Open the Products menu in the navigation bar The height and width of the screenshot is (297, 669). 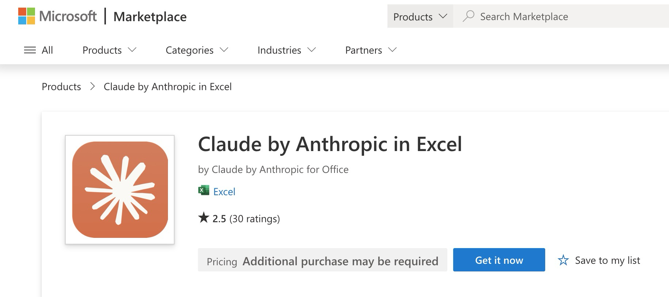(x=108, y=50)
